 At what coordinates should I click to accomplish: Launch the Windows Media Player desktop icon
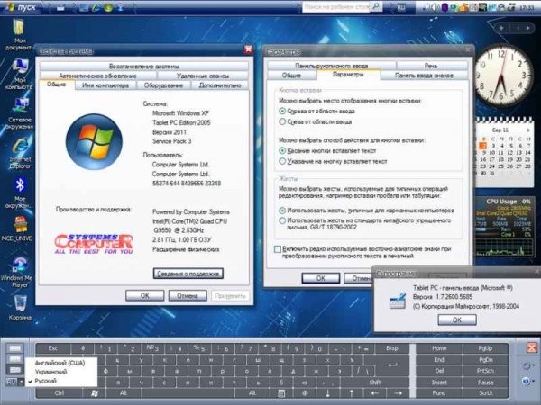tap(19, 272)
